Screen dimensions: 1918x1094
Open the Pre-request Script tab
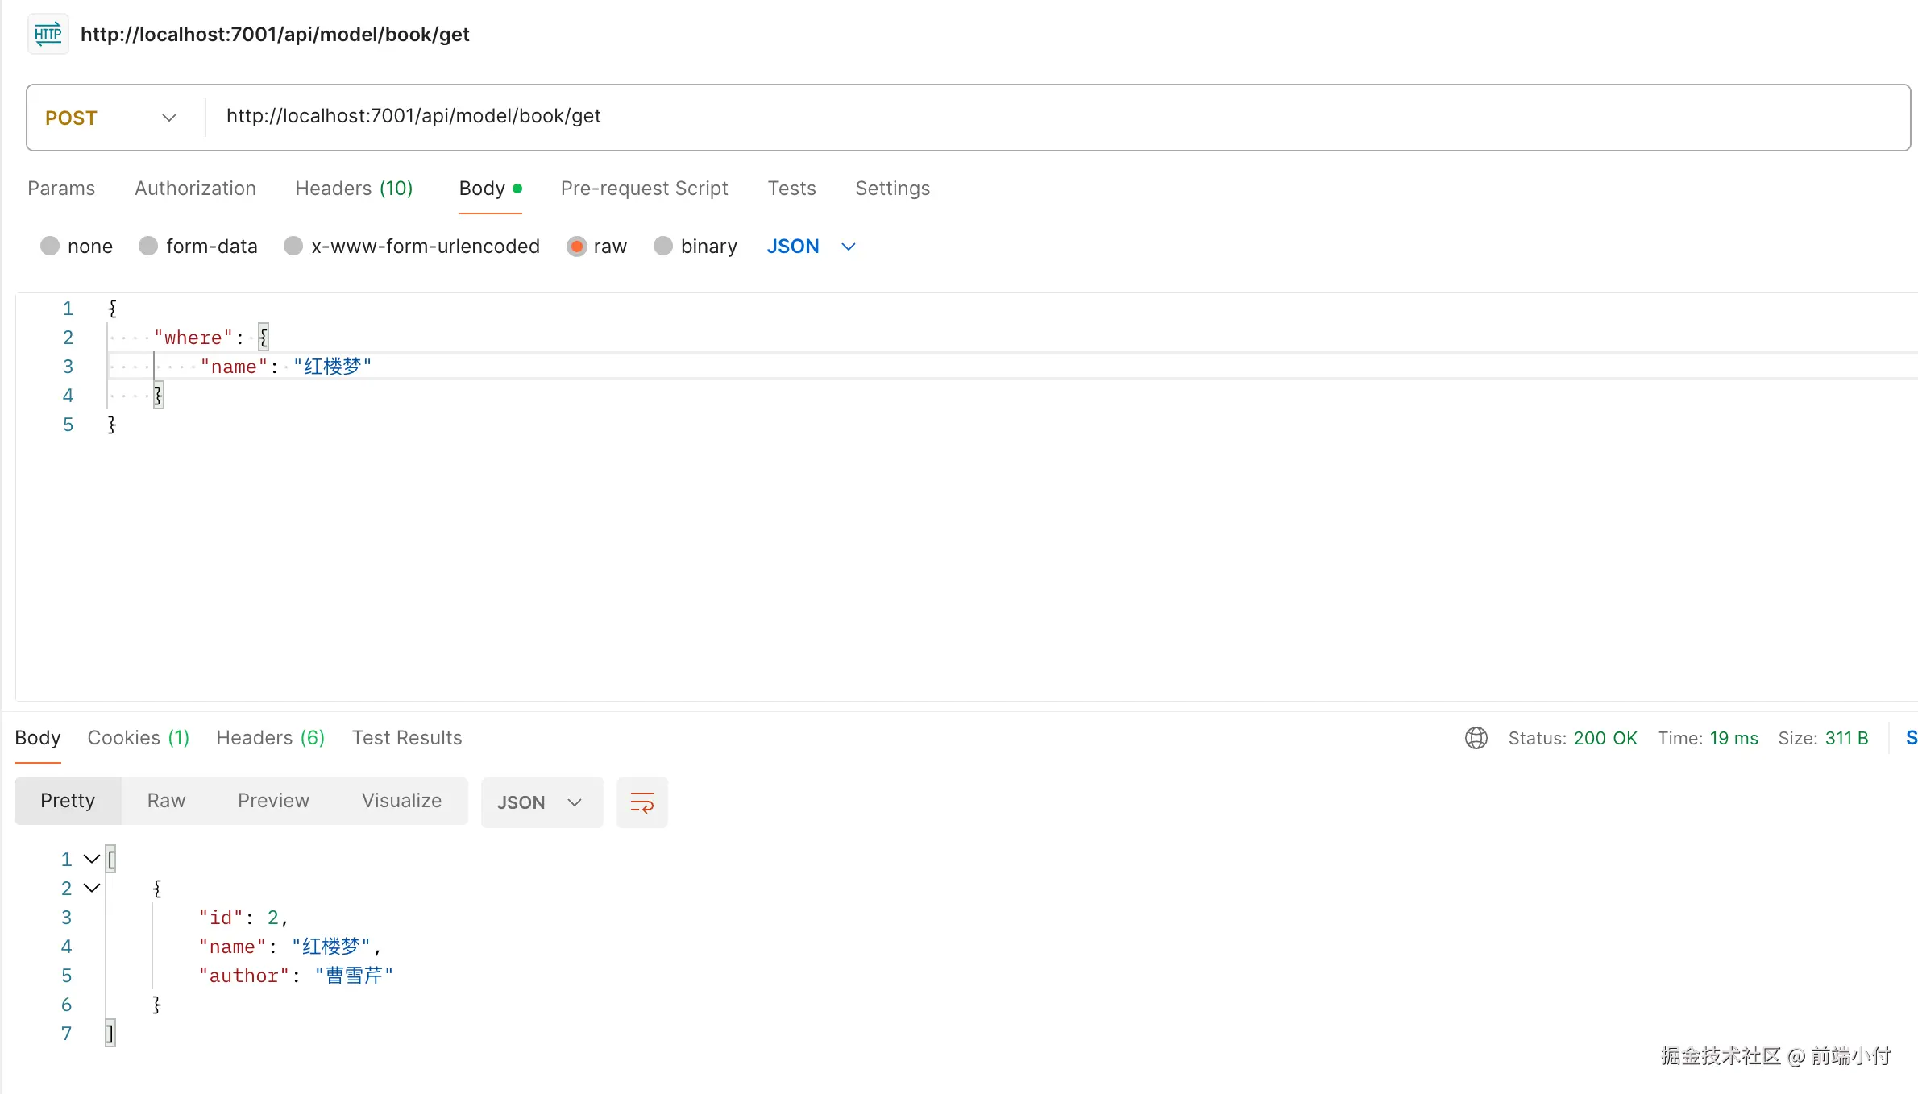[644, 189]
